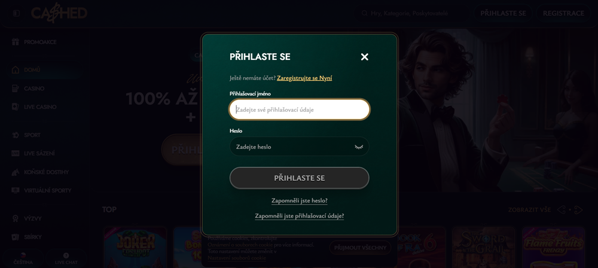This screenshot has width=598, height=268.
Task: Follow the Zapomněli jste heslo link
Action: click(299, 201)
